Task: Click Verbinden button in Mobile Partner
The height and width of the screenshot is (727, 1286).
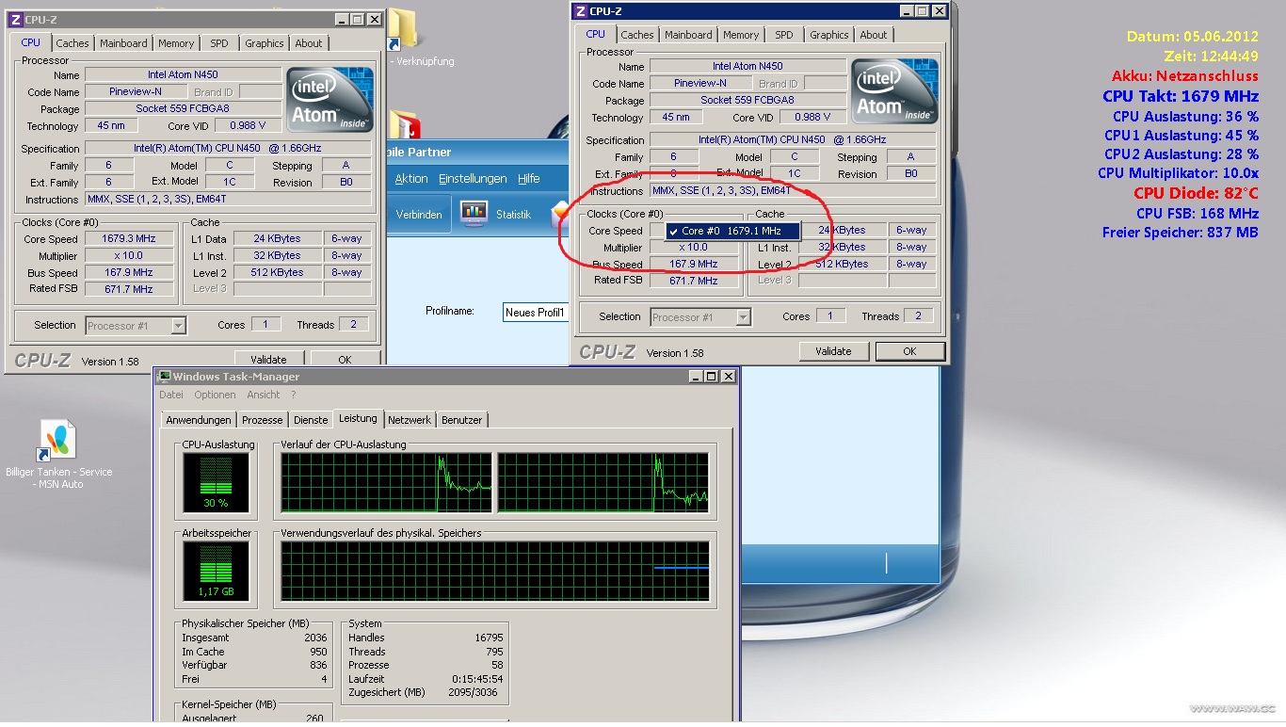Action: click(x=419, y=215)
